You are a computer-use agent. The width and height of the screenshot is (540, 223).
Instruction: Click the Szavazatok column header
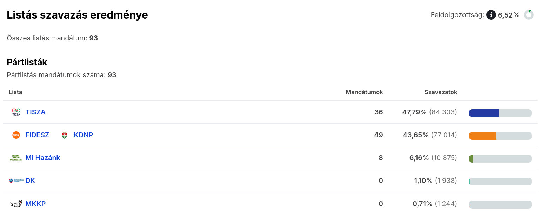441,92
